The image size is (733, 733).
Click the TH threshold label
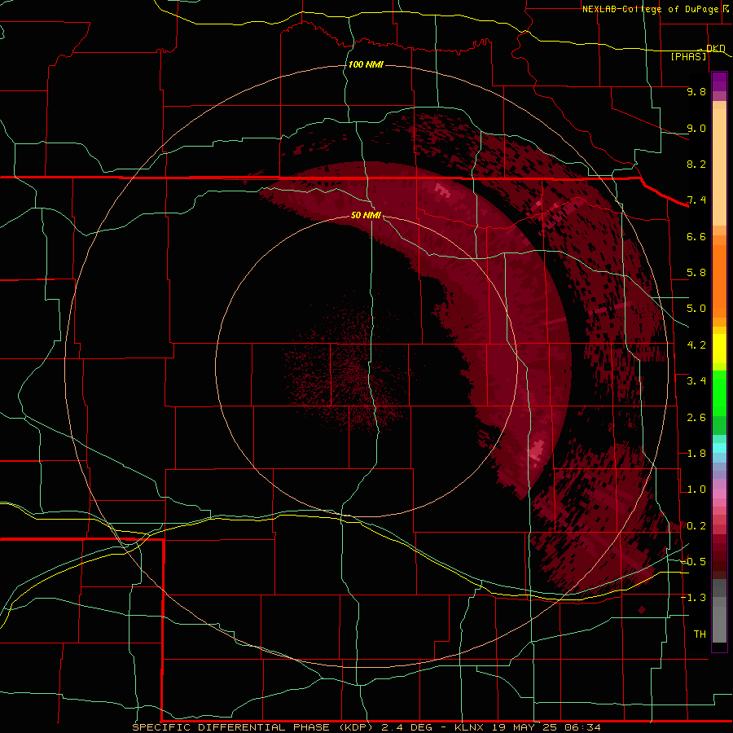point(700,634)
